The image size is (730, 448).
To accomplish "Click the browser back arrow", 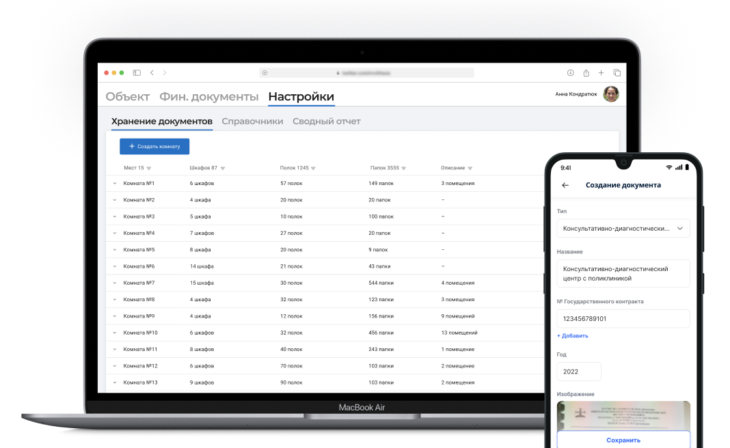I will [x=152, y=73].
